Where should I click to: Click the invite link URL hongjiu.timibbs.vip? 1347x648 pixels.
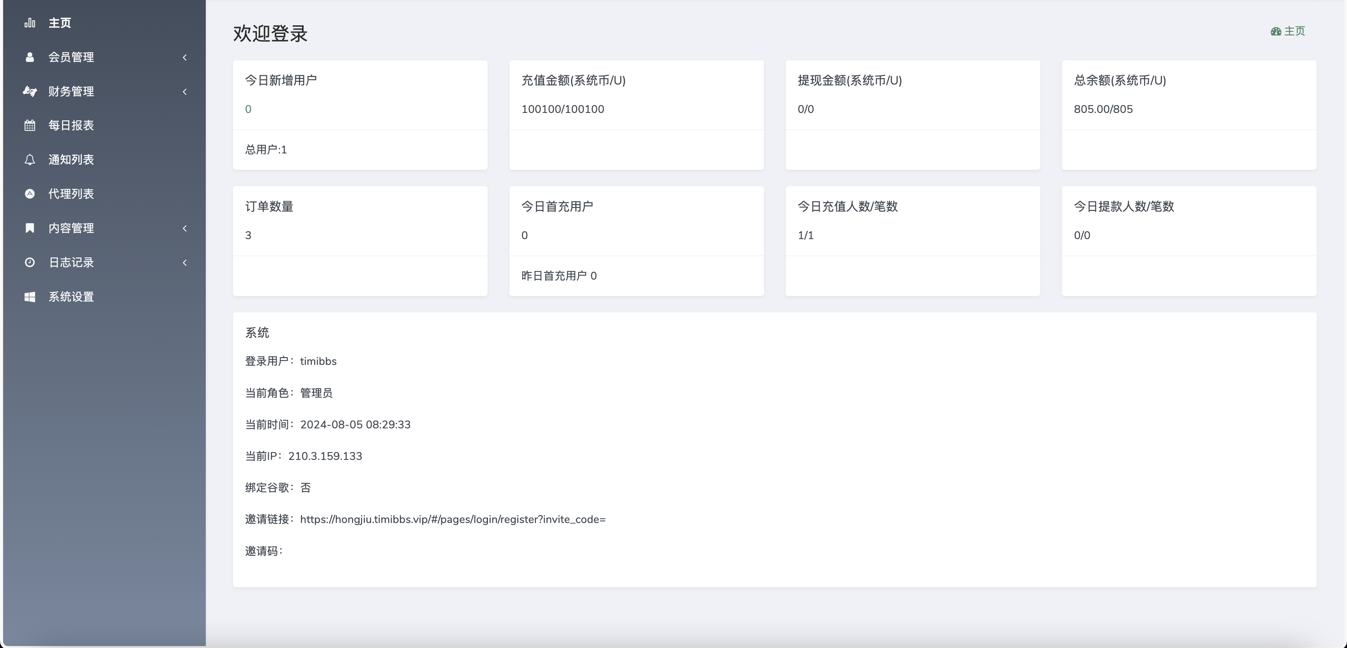click(x=452, y=519)
